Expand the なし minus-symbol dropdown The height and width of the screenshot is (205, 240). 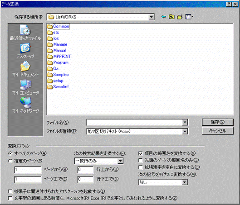tap(185, 182)
